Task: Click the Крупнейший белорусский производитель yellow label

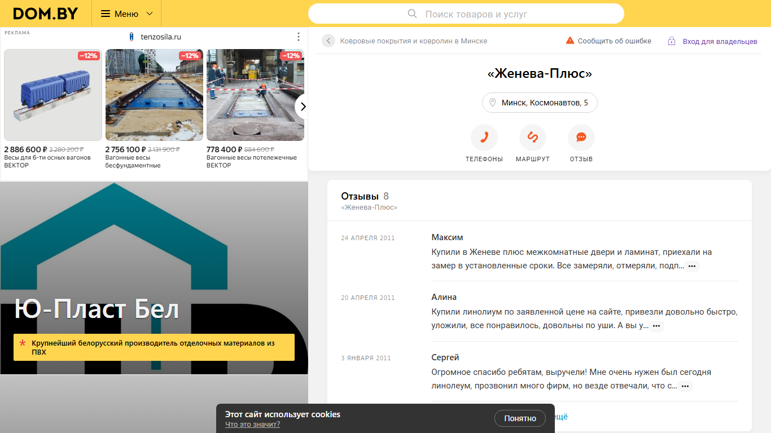Action: [154, 347]
